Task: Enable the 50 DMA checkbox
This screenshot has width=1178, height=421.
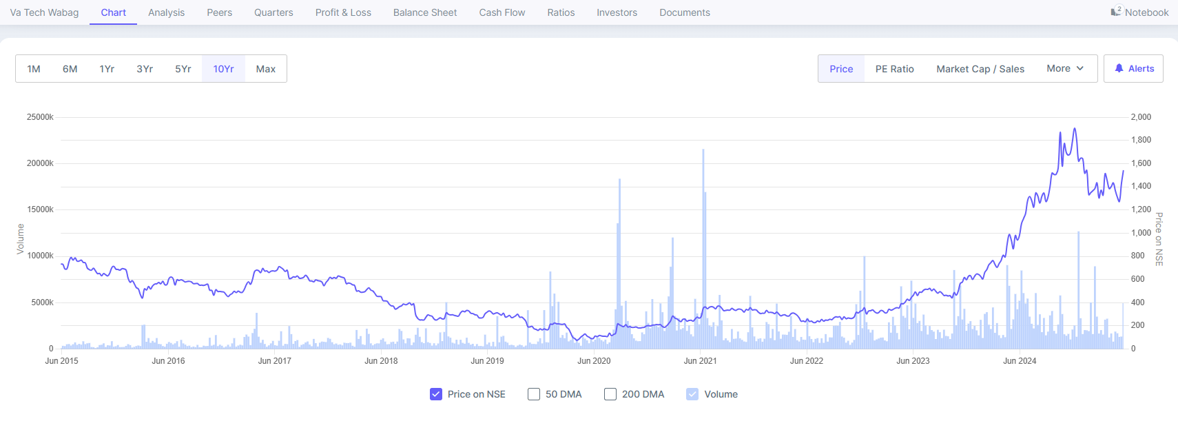Action: (534, 394)
